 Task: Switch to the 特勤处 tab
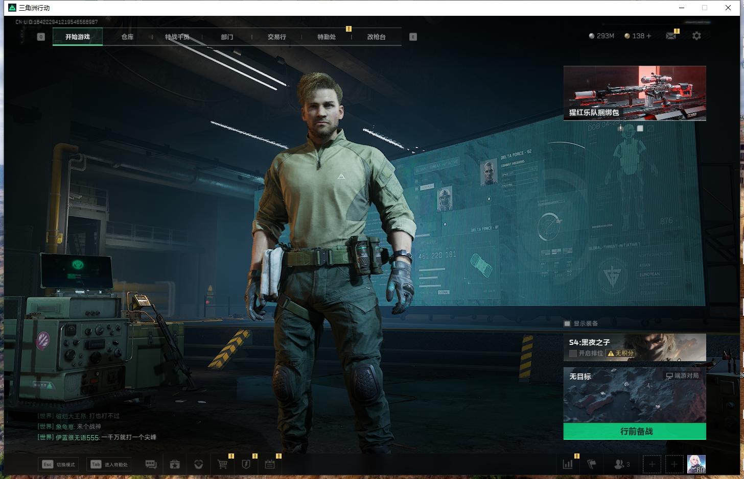(327, 37)
